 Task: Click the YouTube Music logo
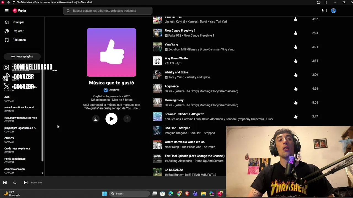click(x=19, y=11)
